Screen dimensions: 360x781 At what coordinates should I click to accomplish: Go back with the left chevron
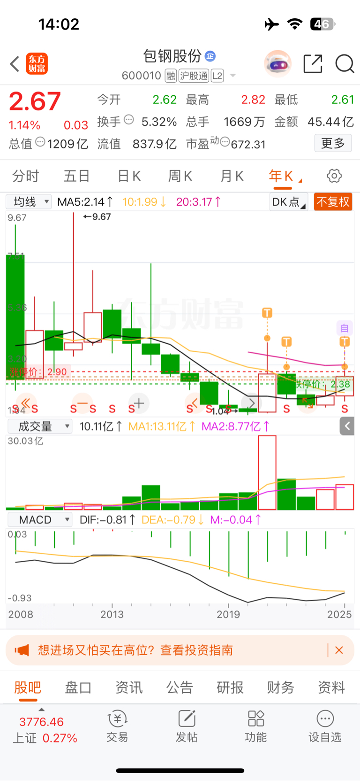pyautogui.click(x=15, y=64)
